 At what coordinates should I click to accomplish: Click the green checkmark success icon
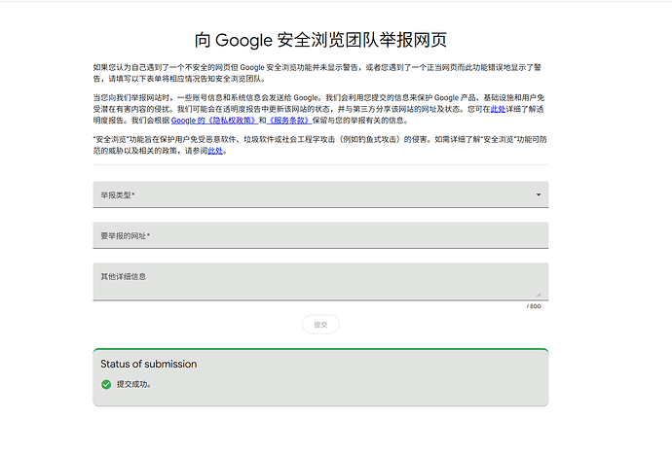coord(106,385)
